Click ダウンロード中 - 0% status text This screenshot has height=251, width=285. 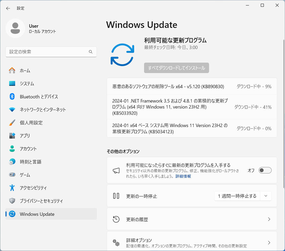coord(254,128)
